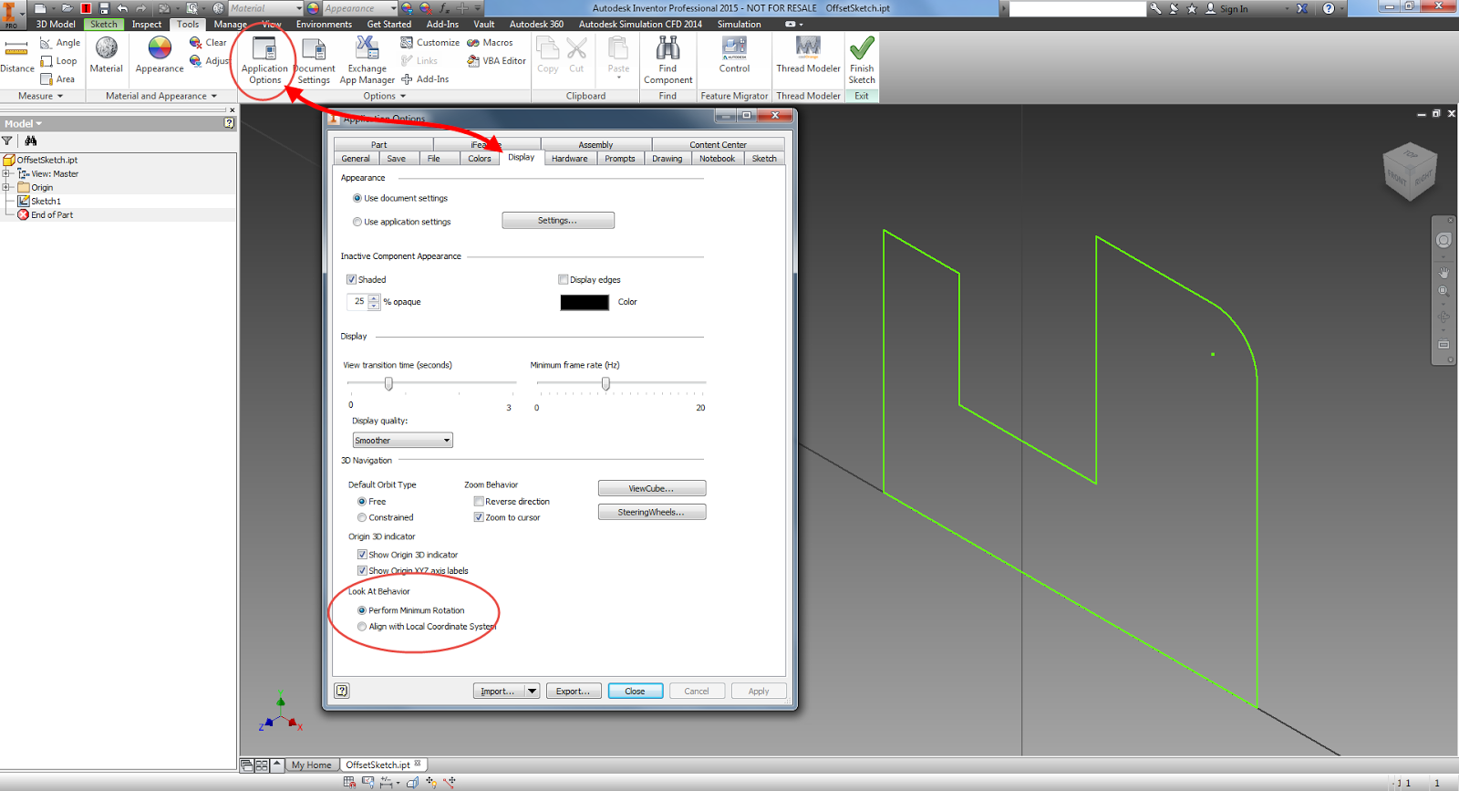The height and width of the screenshot is (791, 1459).
Task: Select the Pan tool on navigation bar
Action: (1443, 272)
